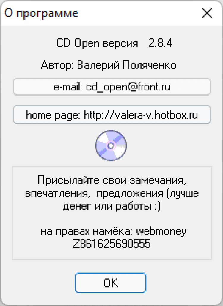
Task: Click the на правах намёка: webmoney line
Action: pos(113,232)
